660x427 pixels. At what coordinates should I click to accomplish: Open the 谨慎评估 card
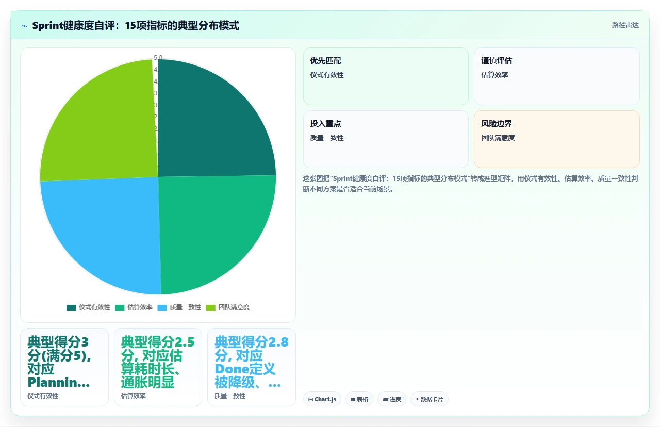(557, 76)
